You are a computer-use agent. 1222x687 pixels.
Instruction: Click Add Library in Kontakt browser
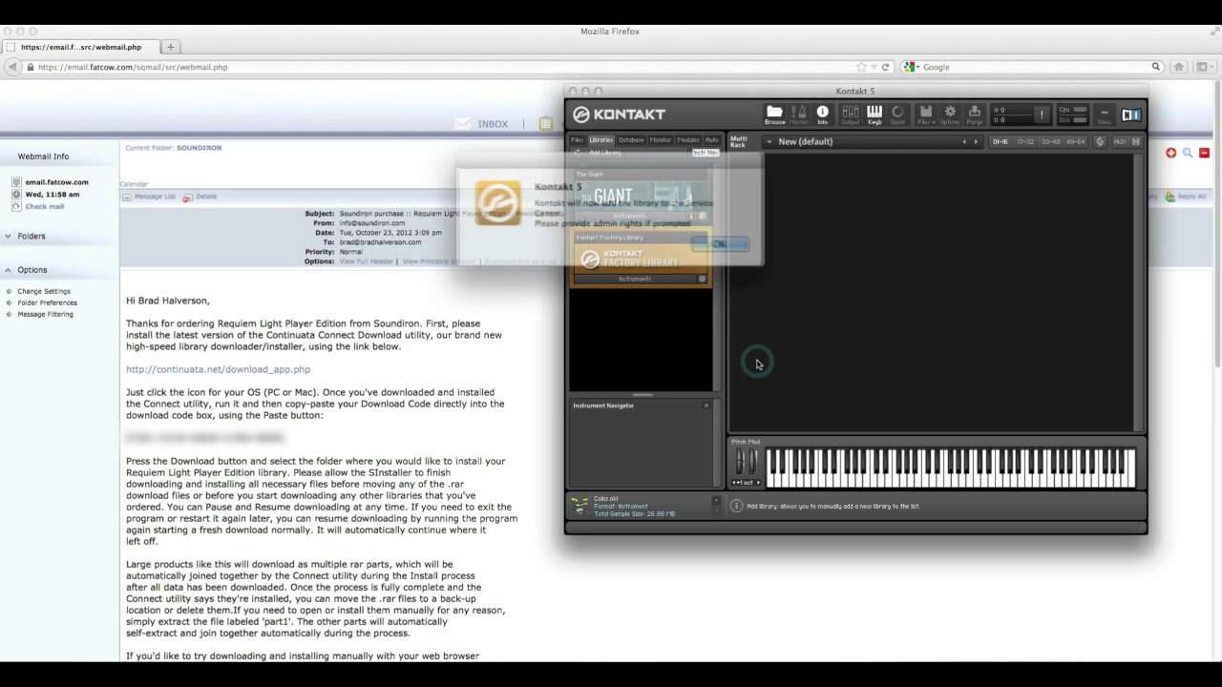pyautogui.click(x=604, y=153)
